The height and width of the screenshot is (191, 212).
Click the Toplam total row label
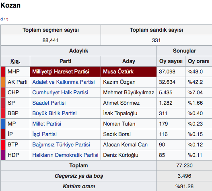(78, 165)
